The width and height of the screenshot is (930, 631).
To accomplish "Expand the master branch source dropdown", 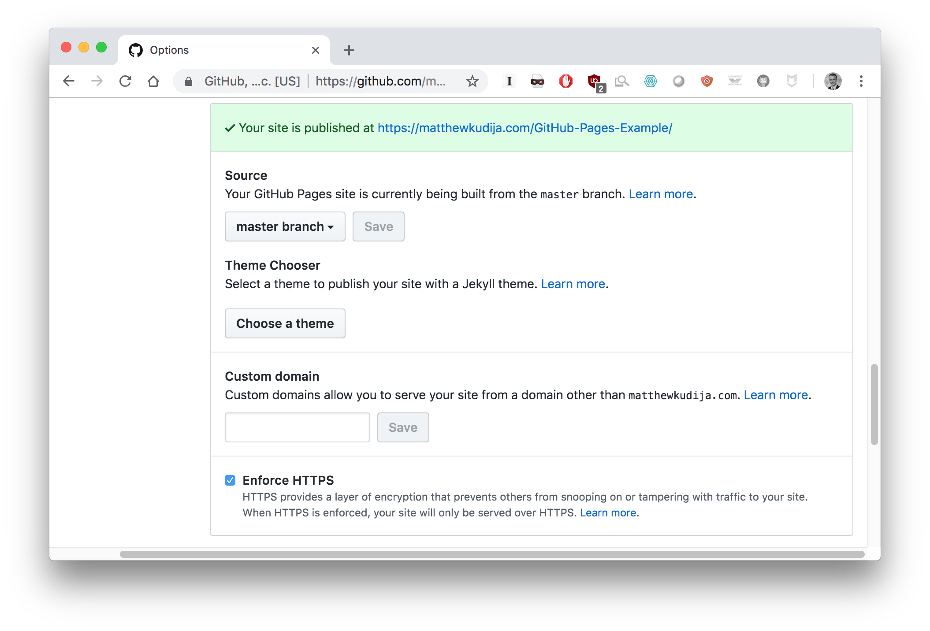I will coord(285,226).
